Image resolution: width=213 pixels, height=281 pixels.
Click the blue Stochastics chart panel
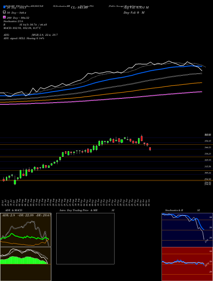[187, 230]
